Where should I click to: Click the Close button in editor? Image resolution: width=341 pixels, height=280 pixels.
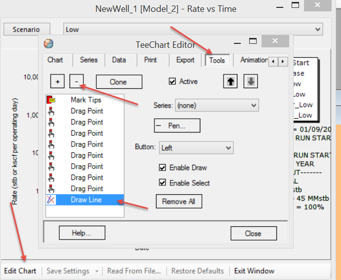[x=254, y=234]
